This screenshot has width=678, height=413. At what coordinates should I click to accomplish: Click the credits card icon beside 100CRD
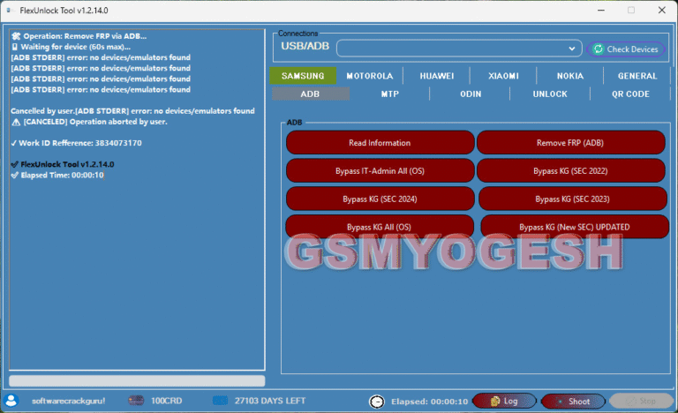[x=136, y=401]
